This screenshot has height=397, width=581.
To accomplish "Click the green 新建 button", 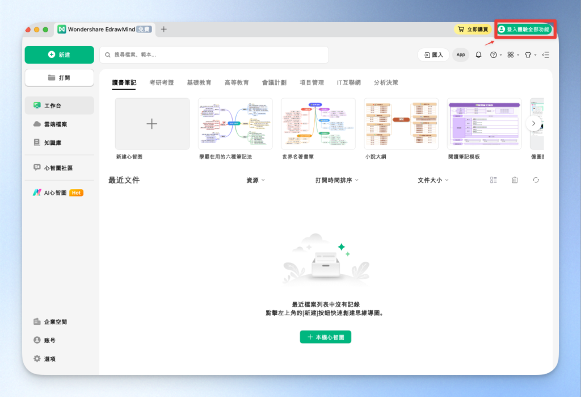I will pos(59,55).
